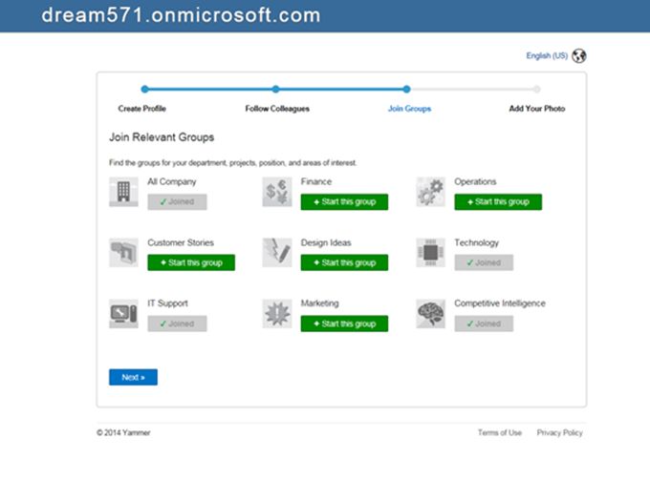Go to the Follow Colleagues step
The image size is (650, 480).
[x=277, y=109]
